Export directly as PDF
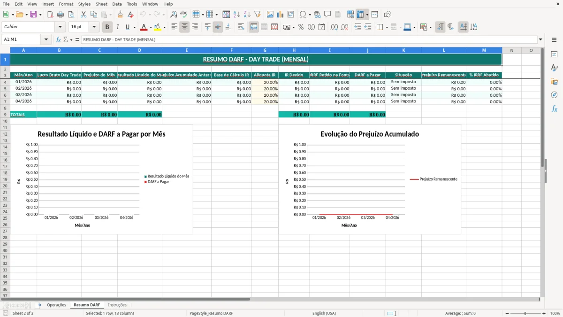 coord(50,15)
